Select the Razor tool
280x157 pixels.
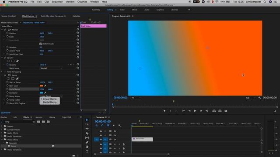point(87,133)
